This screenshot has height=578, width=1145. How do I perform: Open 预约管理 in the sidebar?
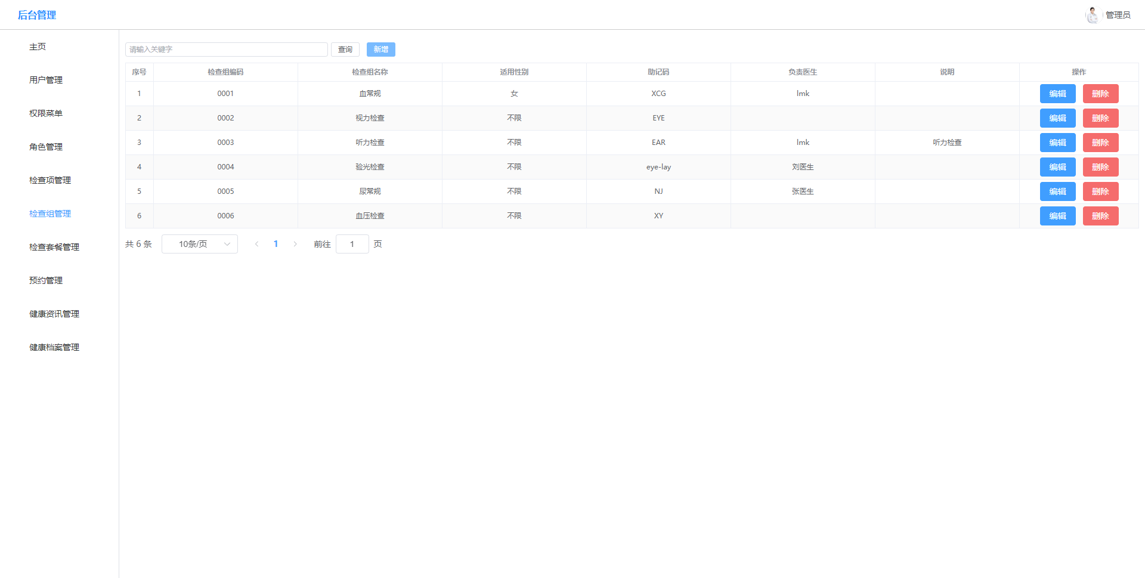46,280
